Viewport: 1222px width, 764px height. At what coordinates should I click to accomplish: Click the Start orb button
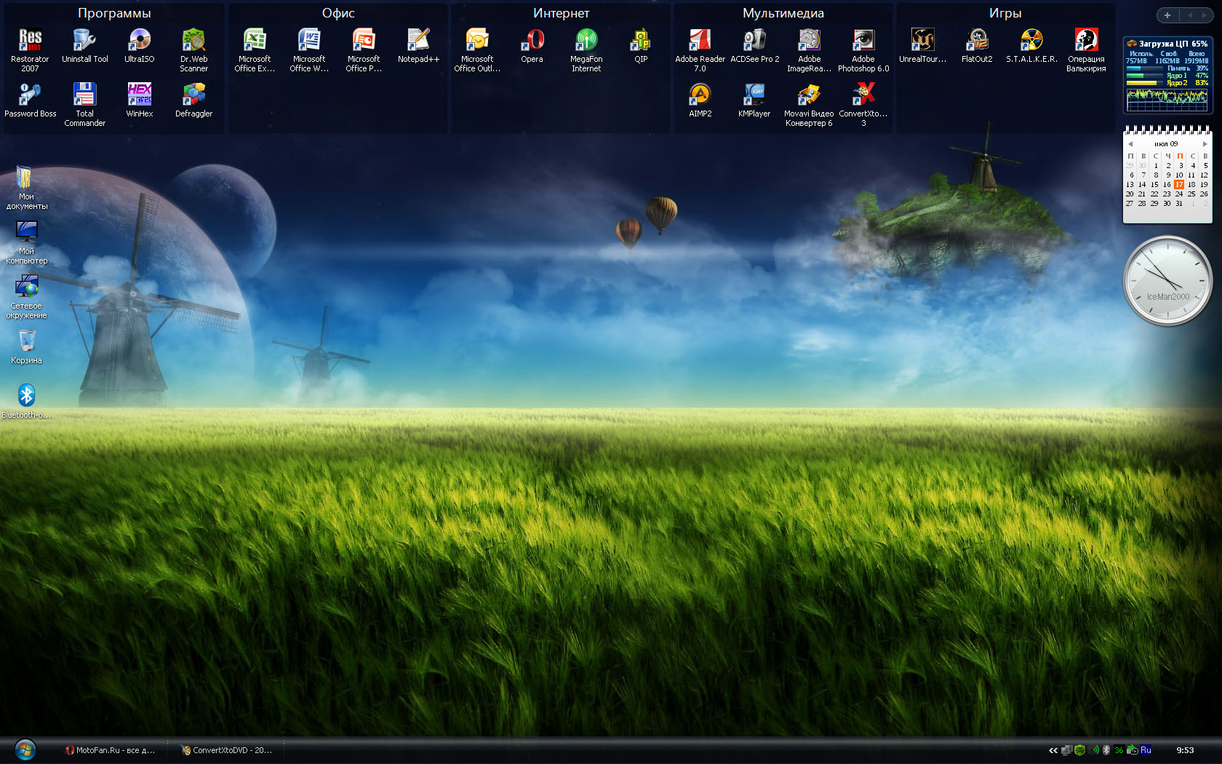click(x=25, y=749)
